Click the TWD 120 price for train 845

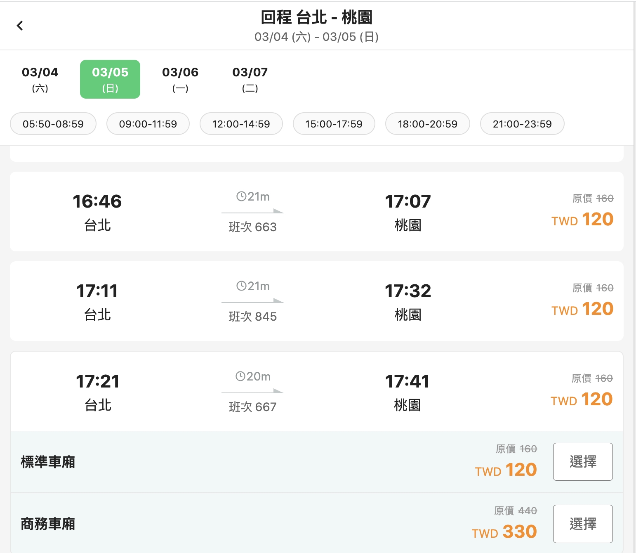coord(582,309)
